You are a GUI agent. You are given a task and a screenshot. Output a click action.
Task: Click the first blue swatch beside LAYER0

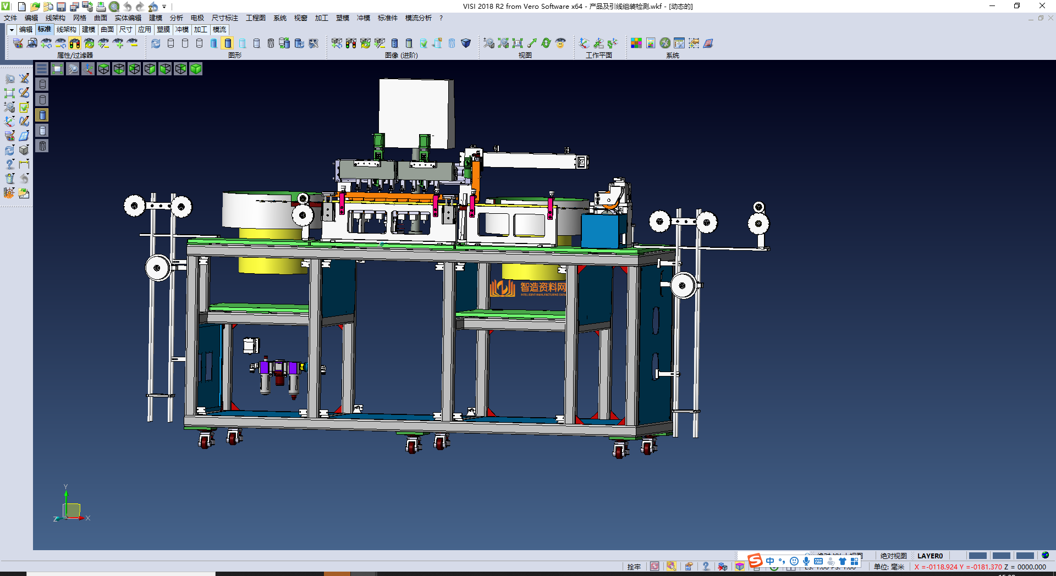(x=977, y=556)
